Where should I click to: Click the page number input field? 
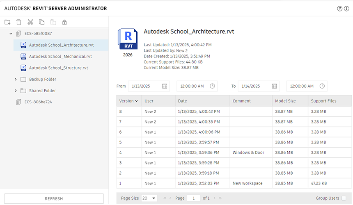point(193,198)
